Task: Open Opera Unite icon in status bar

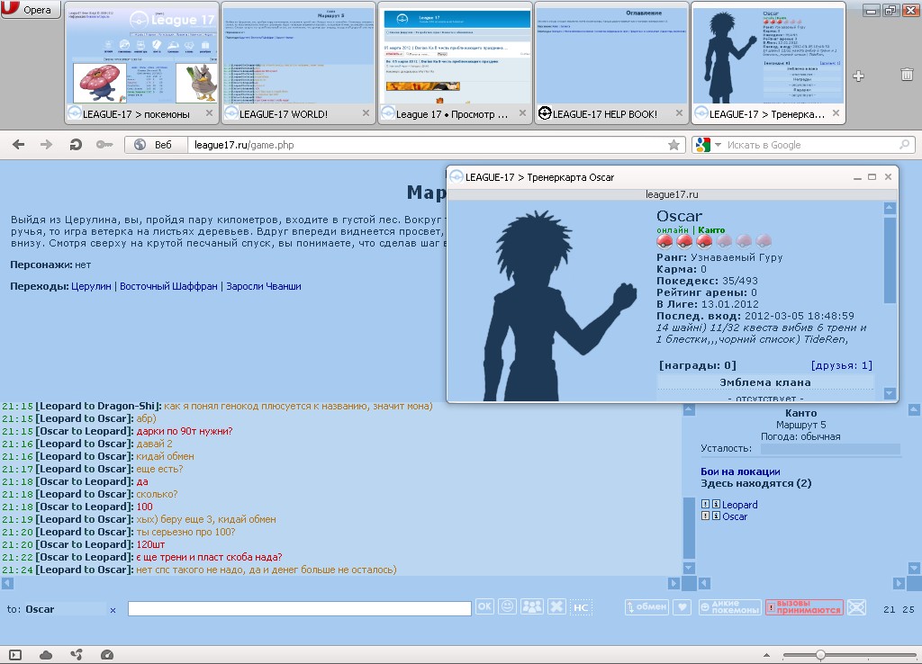Action: click(x=77, y=655)
